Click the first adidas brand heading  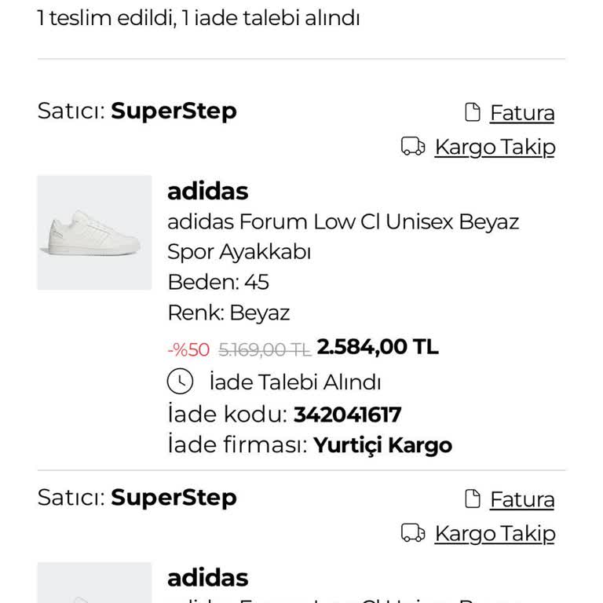click(208, 191)
